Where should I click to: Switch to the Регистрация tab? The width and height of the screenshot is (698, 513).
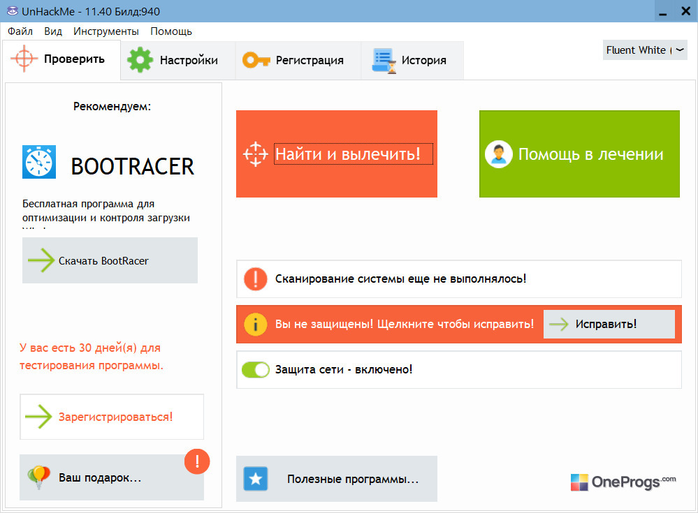click(x=298, y=60)
